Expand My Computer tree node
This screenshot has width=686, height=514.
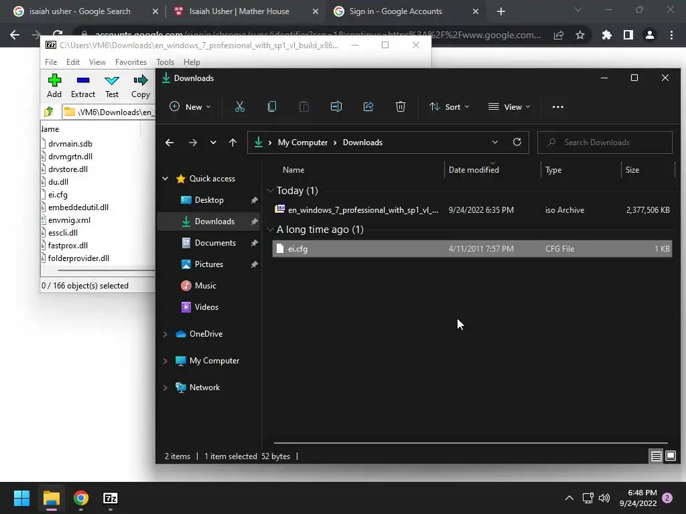165,361
